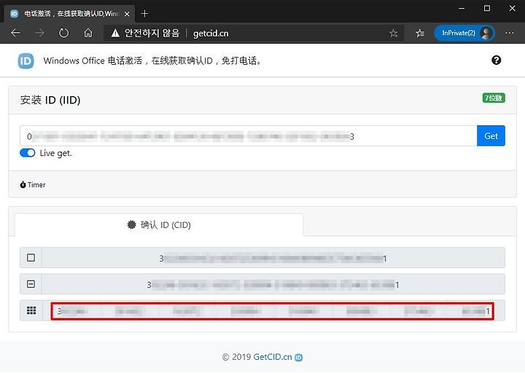Click the empty square format icon

pos(31,258)
